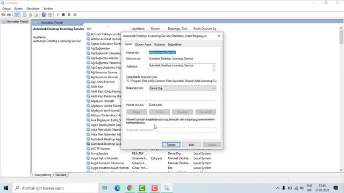Click the İptal button
Screen dimensions: 344x193
coord(191,145)
